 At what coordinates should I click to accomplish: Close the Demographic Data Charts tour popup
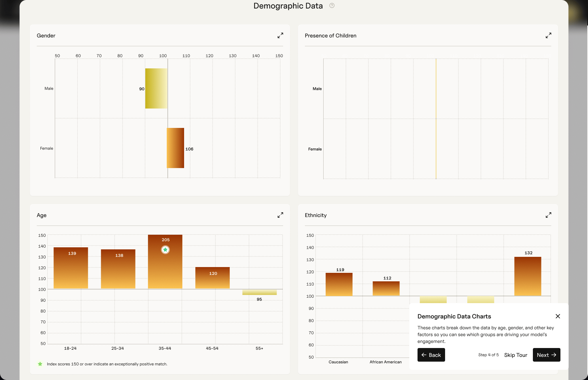point(558,316)
